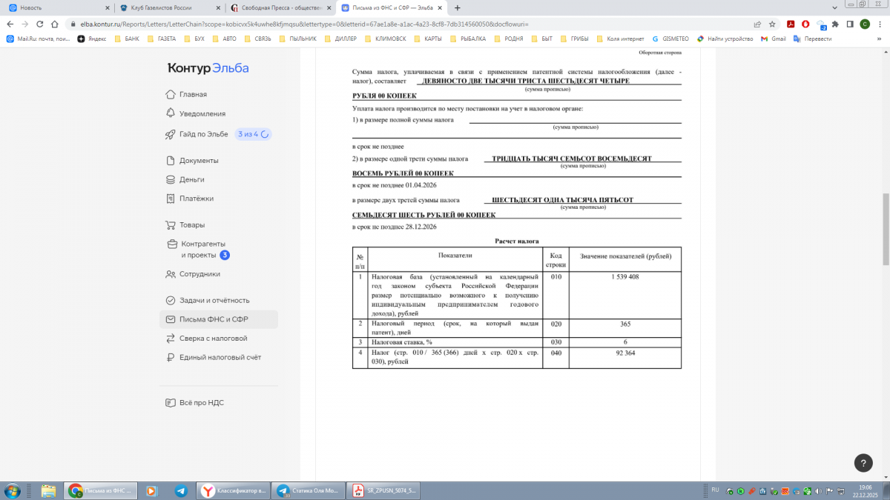Open Главная in the Elba sidebar
Screen dimensions: 890x500
coord(193,94)
